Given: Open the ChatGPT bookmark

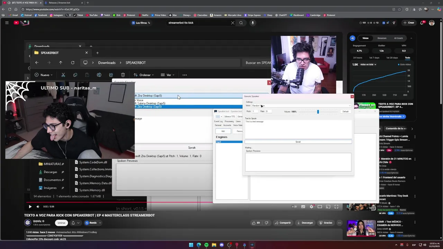Looking at the screenshot, I should click(x=281, y=15).
